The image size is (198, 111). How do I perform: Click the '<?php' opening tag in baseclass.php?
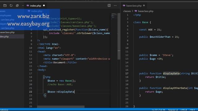[x=137, y=15]
